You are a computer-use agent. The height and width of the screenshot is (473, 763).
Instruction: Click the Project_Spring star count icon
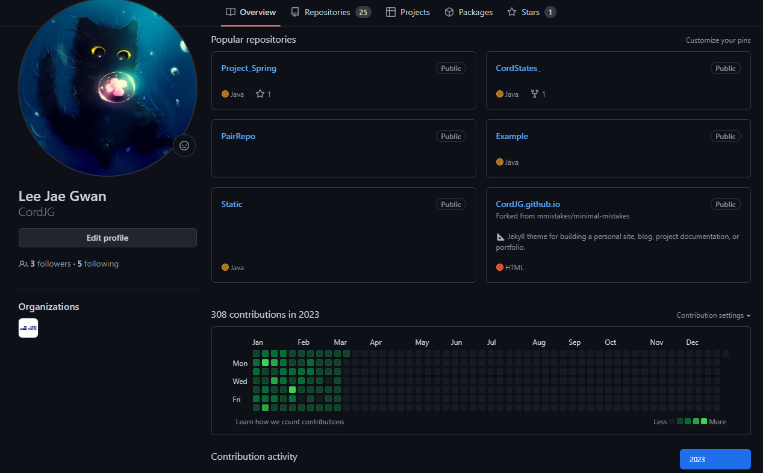260,94
